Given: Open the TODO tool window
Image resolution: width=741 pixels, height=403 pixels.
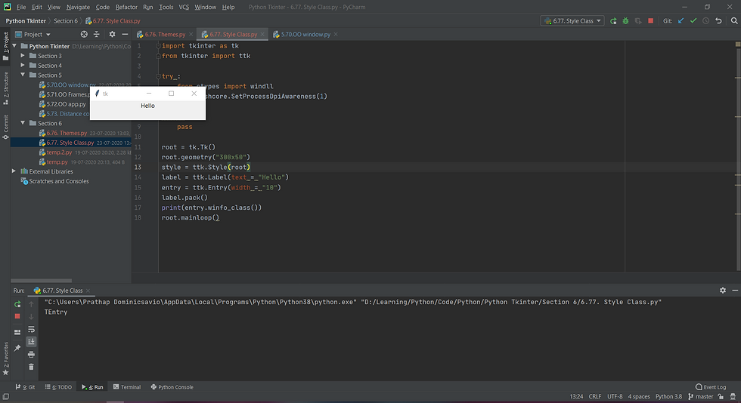Looking at the screenshot, I should 59,387.
